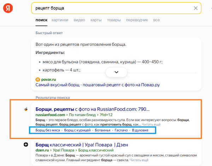
Task: Open Борщи, рецепты RussianFood.com result title
Action: click(x=92, y=109)
